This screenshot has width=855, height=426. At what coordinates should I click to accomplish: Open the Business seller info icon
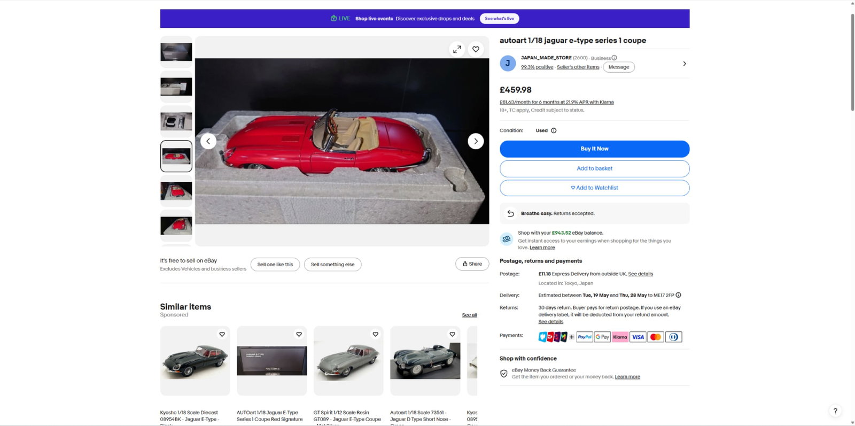coord(614,58)
